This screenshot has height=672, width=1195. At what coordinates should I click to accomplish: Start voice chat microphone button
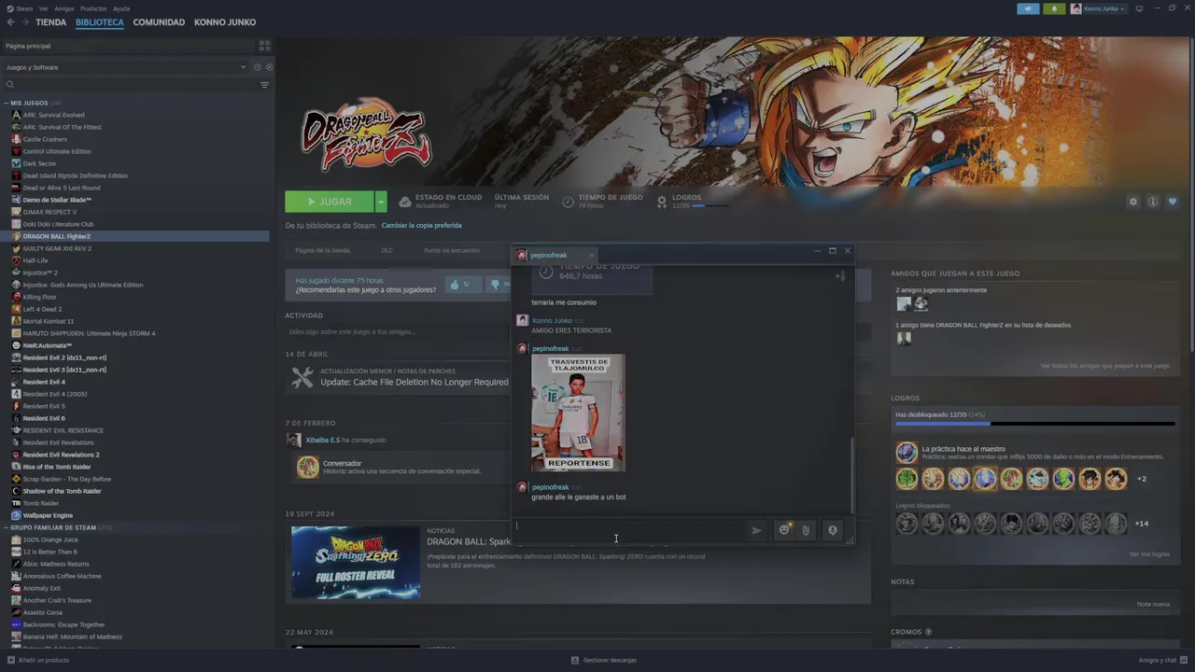click(x=832, y=530)
